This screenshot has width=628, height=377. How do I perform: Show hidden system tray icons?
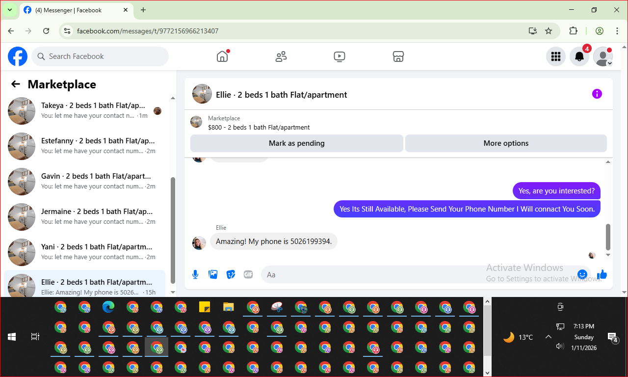click(549, 337)
